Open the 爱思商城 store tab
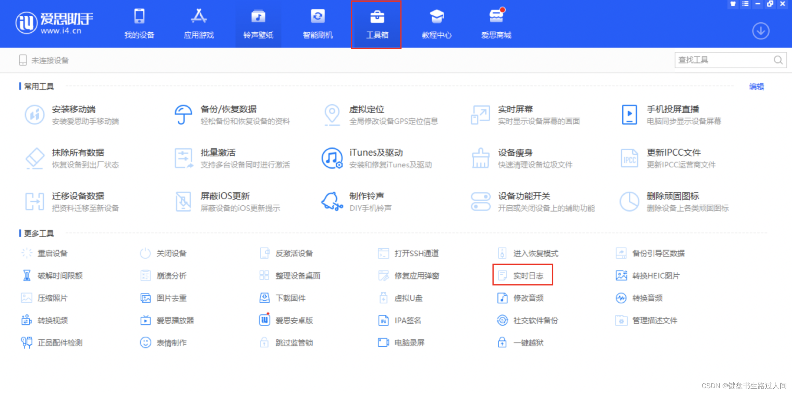Screen dimensions: 792x393 (x=496, y=24)
